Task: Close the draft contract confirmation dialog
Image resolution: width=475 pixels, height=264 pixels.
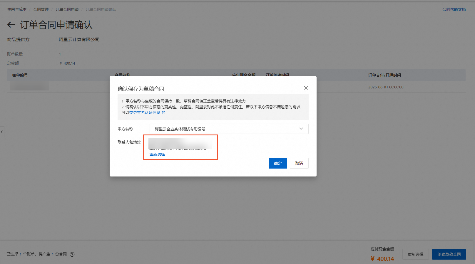Action: (x=306, y=88)
